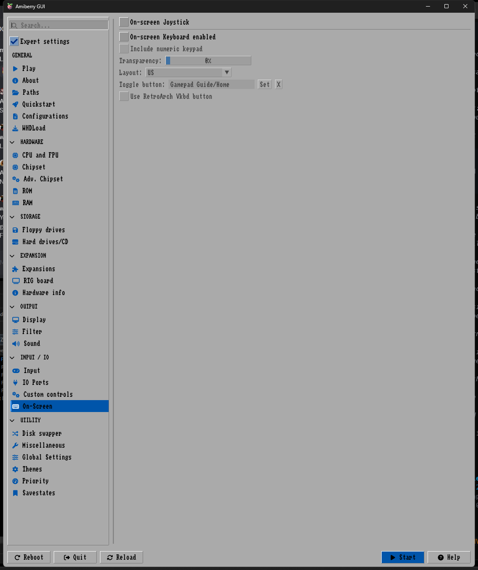Viewport: 478px width, 570px height.
Task: Click the Expansions puzzle piece icon
Action: click(15, 269)
